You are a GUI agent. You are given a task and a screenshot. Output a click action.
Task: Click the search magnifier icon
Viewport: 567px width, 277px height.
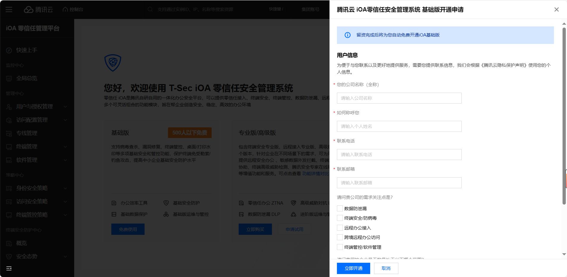click(150, 9)
